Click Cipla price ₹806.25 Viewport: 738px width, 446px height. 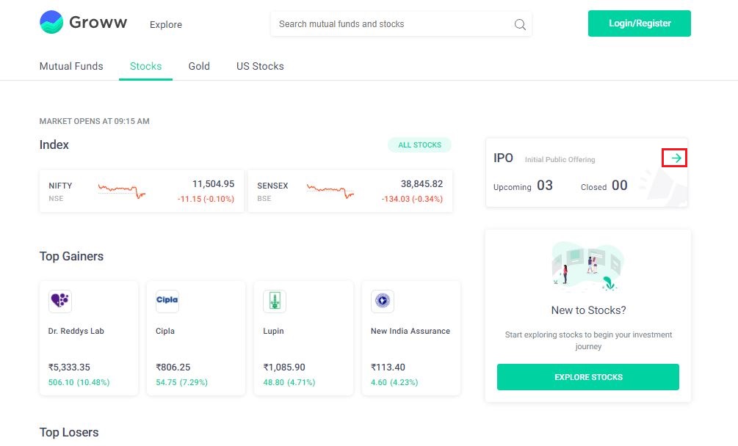(x=173, y=367)
